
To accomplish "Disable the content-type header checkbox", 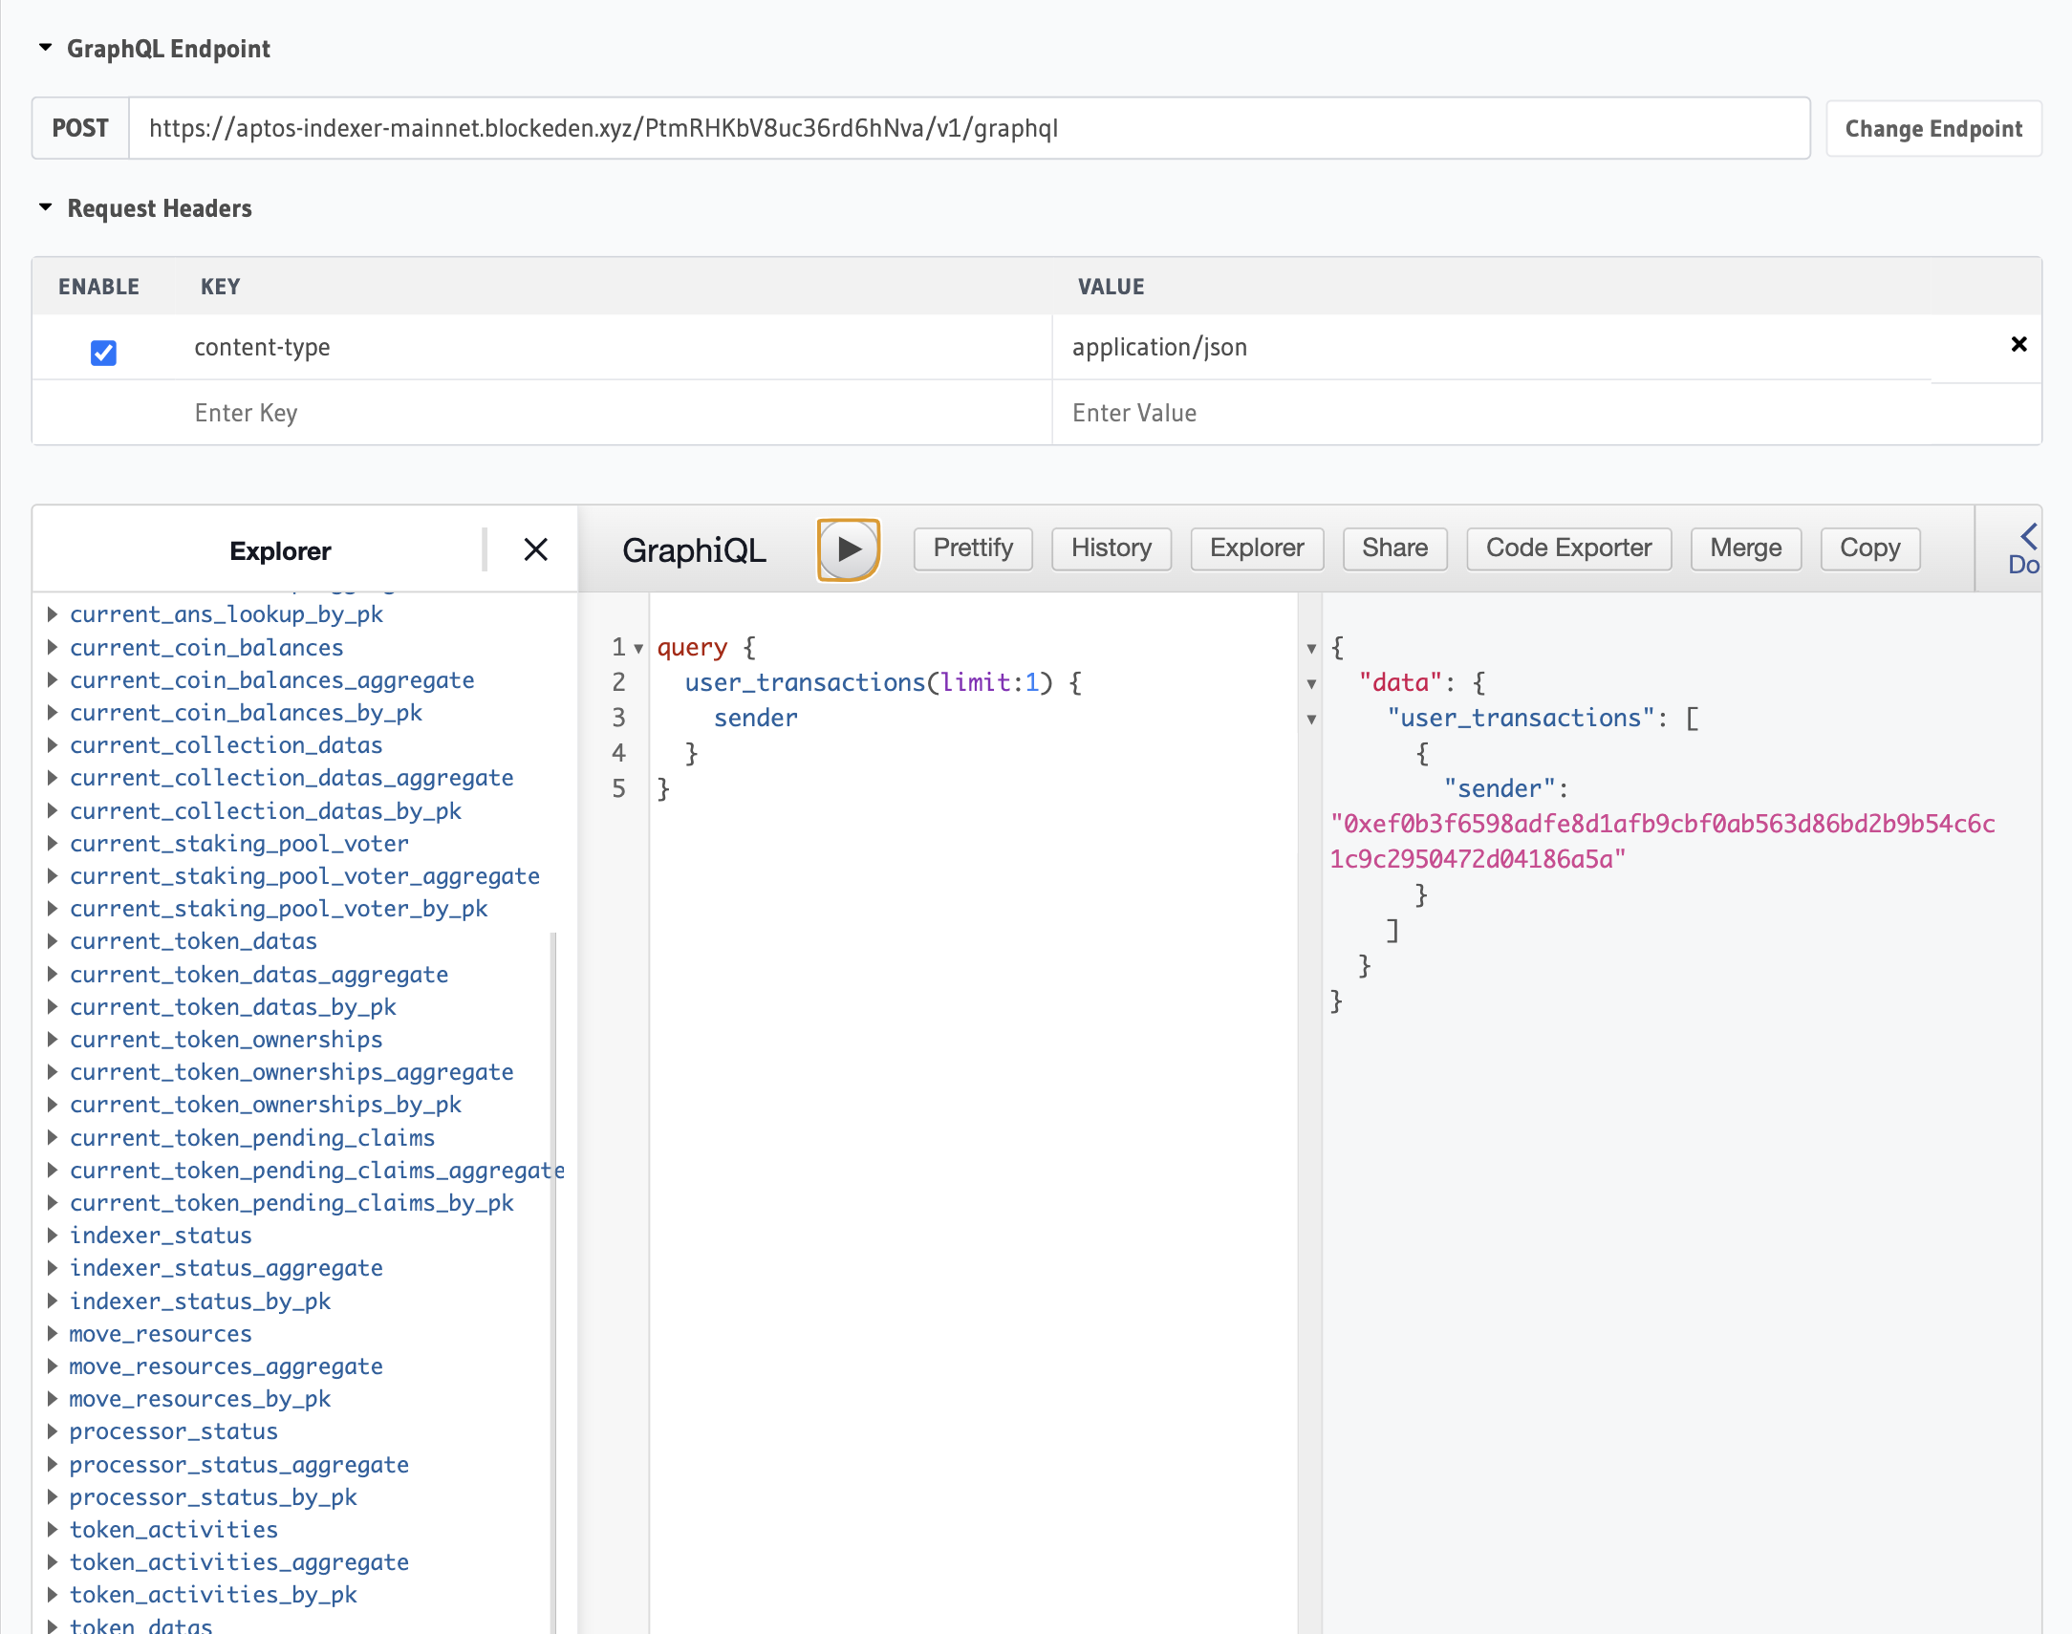I will 103,352.
